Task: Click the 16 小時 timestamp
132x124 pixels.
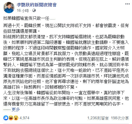Action: point(23,11)
